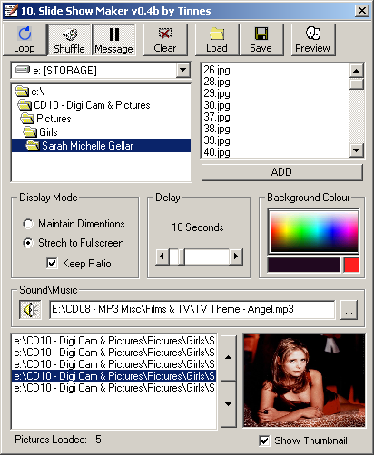
Task: Open the e:\ root folder
Action: [x=30, y=91]
